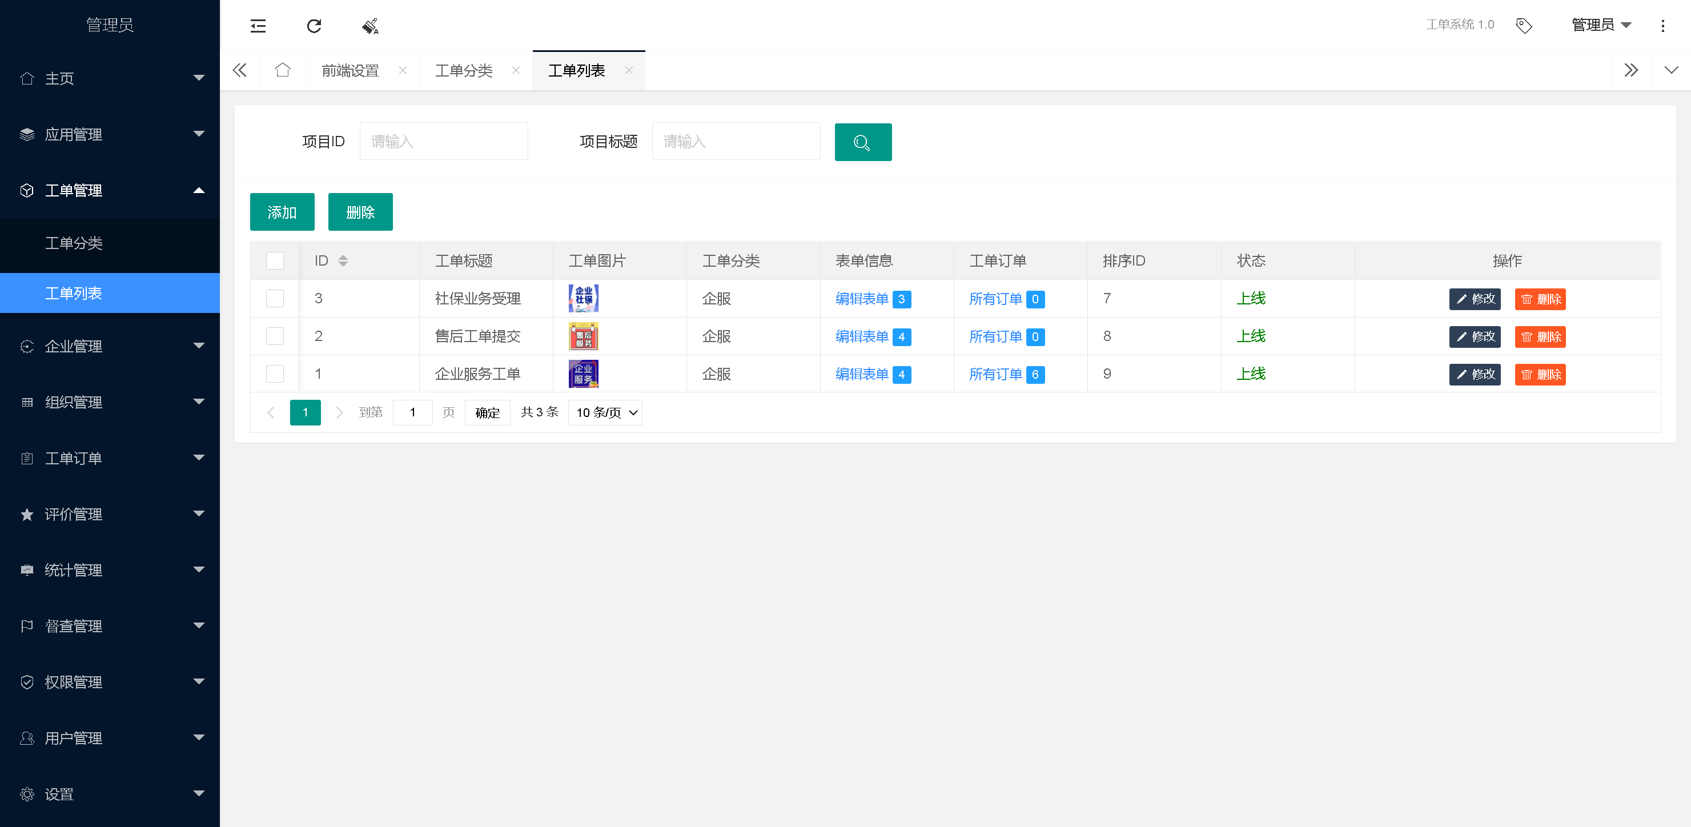Check the select-all header checkbox
The width and height of the screenshot is (1691, 827).
point(274,261)
